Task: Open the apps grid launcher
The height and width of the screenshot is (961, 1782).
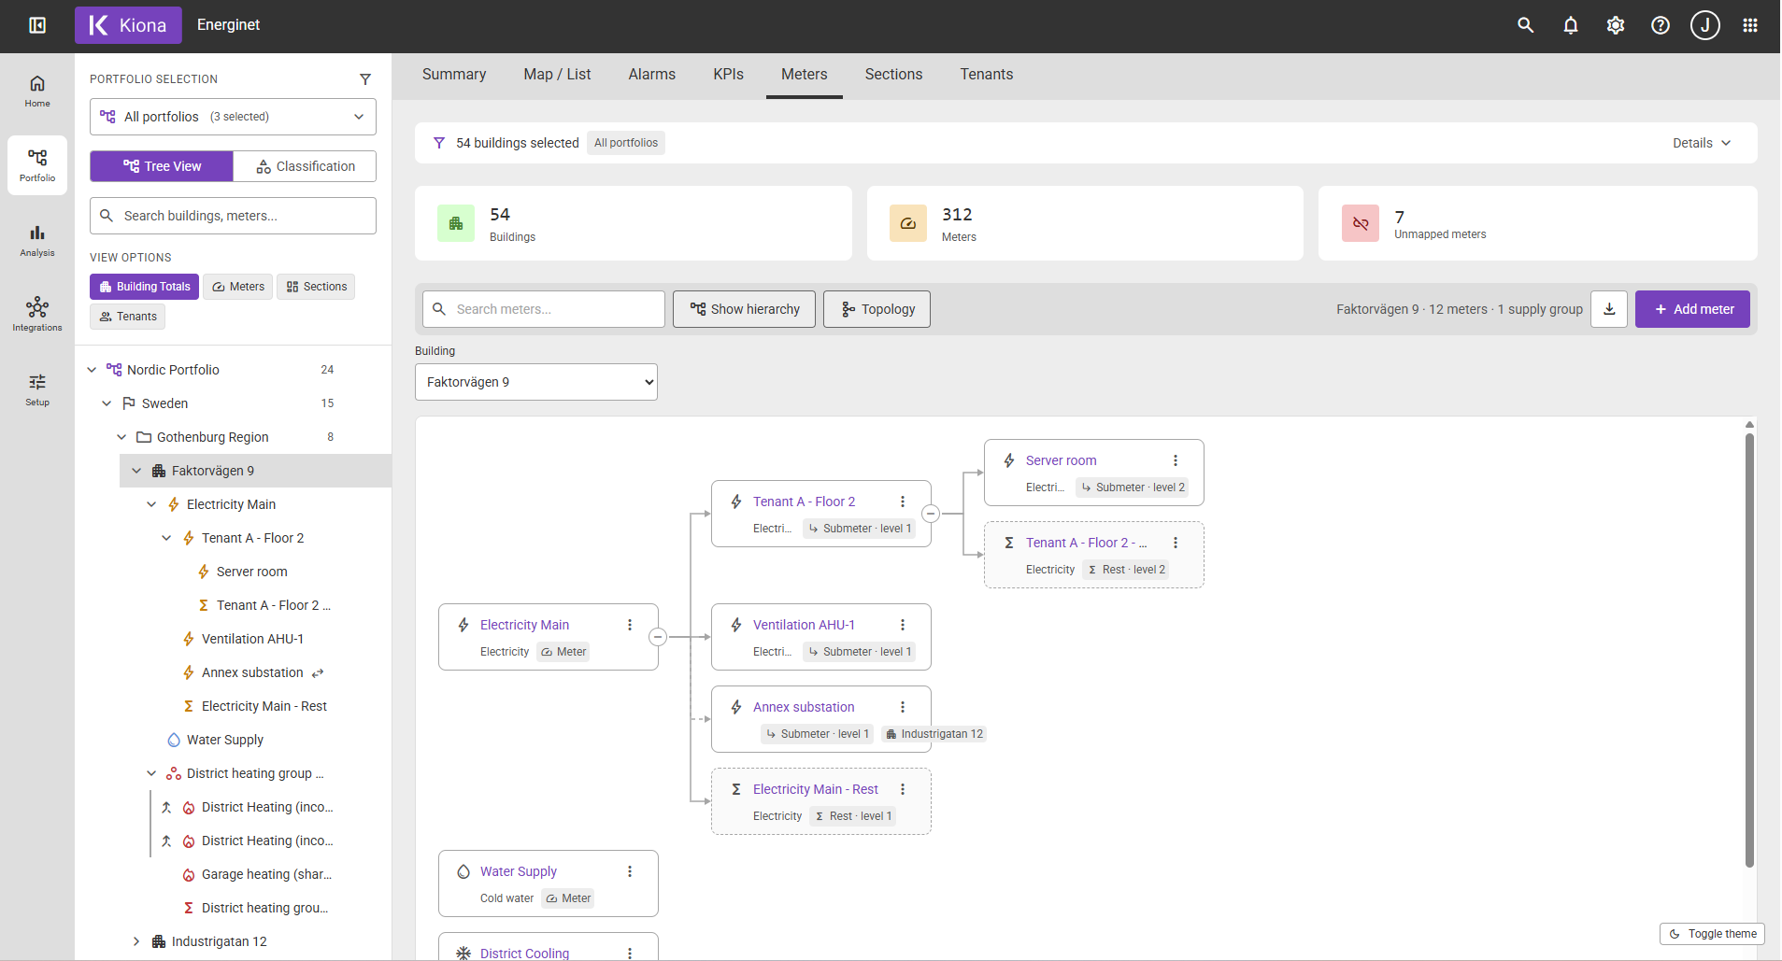Action: tap(1750, 25)
